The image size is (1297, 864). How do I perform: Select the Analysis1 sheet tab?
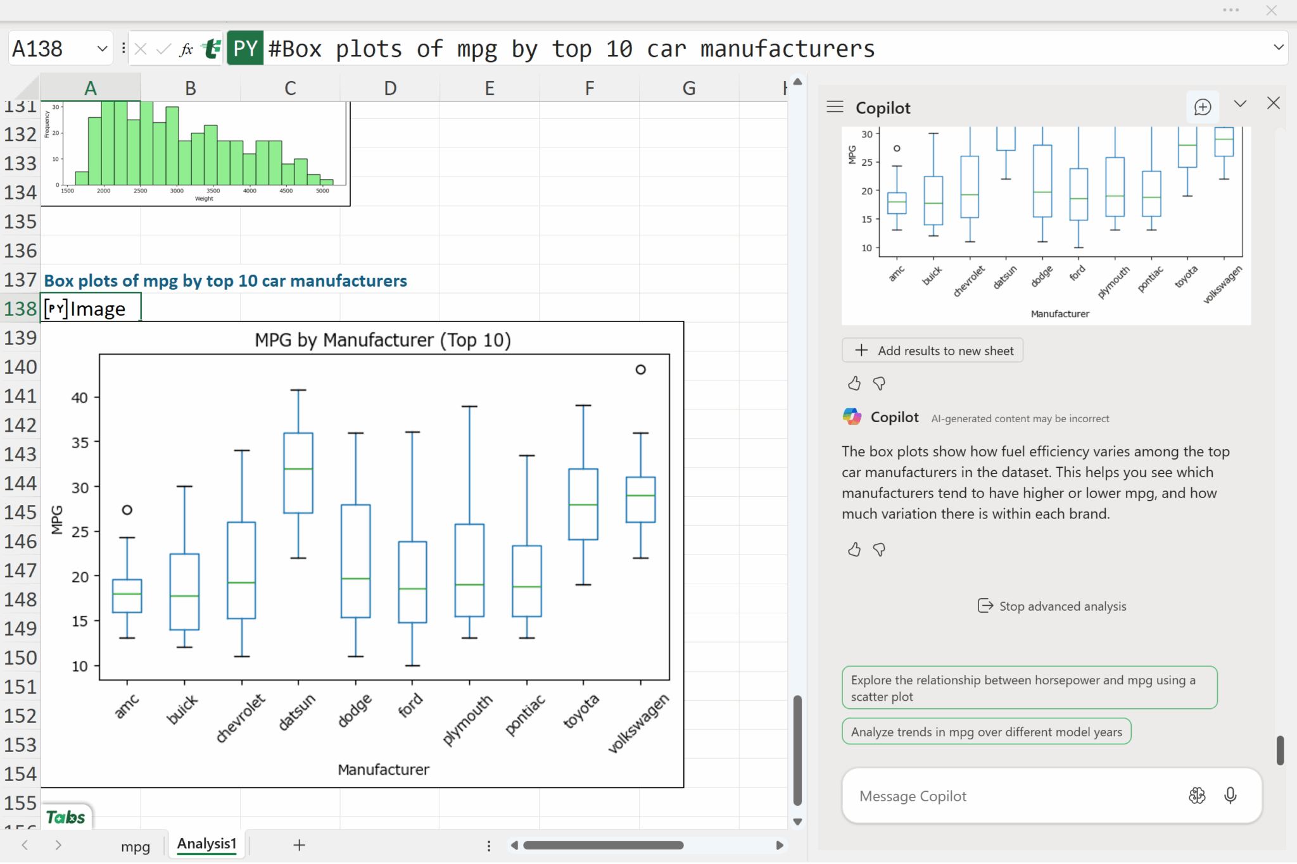(x=206, y=844)
